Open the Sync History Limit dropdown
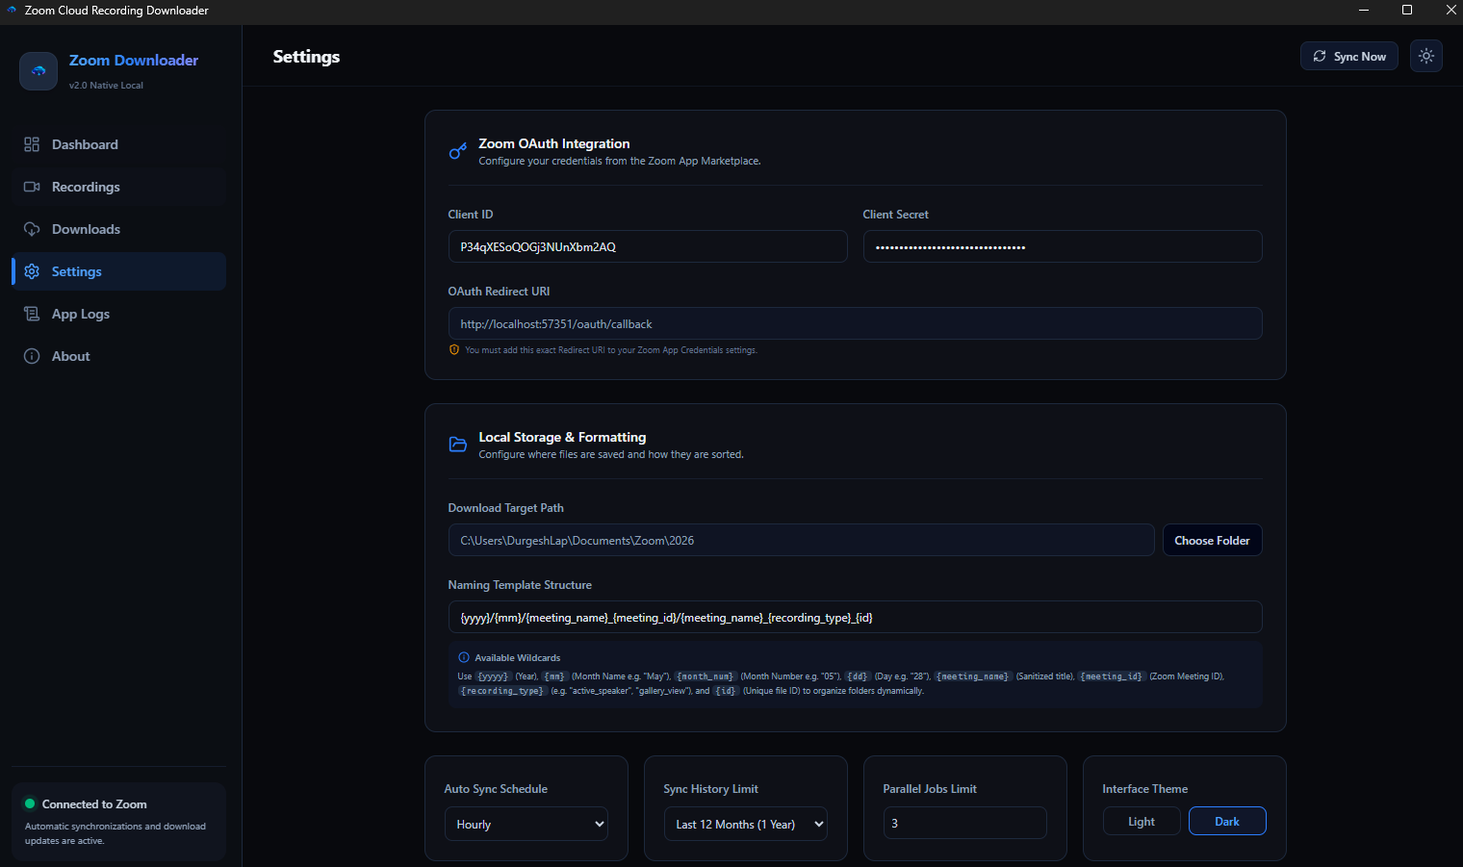The image size is (1463, 867). (x=746, y=824)
